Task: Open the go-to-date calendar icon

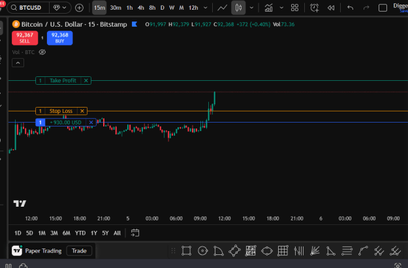Action: pos(135,233)
